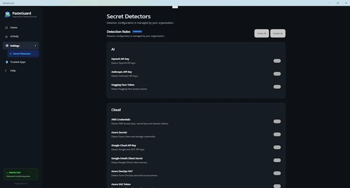The width and height of the screenshot is (350, 188).
Task: Click the Detection Rules heading
Action: (119, 31)
